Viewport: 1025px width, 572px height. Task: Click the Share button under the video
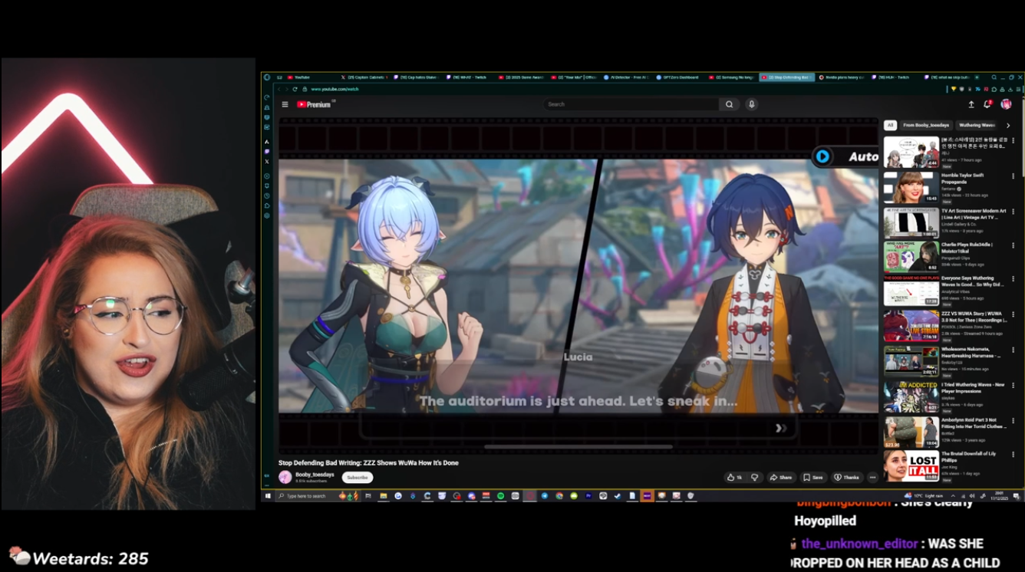pyautogui.click(x=781, y=477)
